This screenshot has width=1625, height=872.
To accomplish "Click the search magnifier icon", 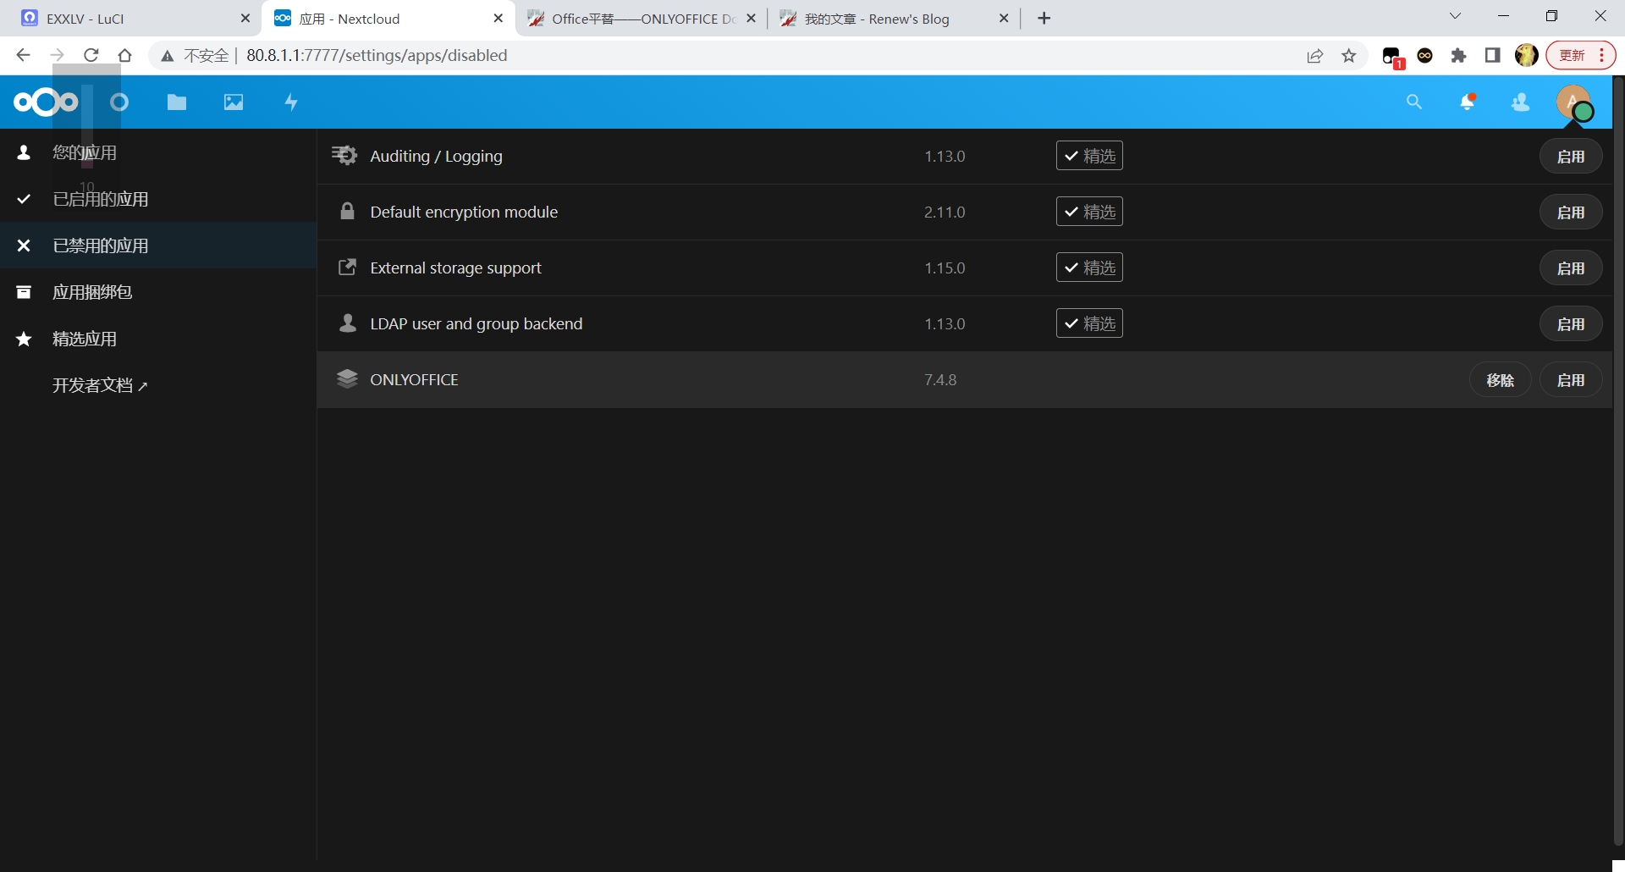I will [x=1413, y=102].
